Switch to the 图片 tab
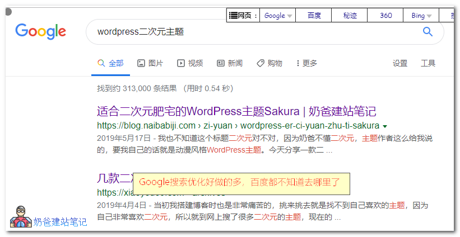Viewport: 460px width, 237px height. [x=150, y=63]
